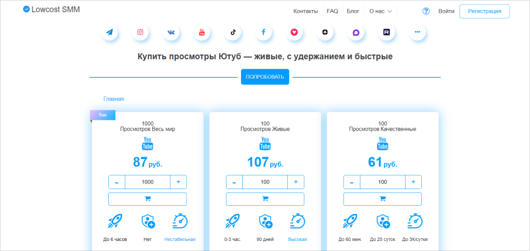530x251 pixels.
Task: Click Просмотров Живые title
Action: [x=265, y=129]
